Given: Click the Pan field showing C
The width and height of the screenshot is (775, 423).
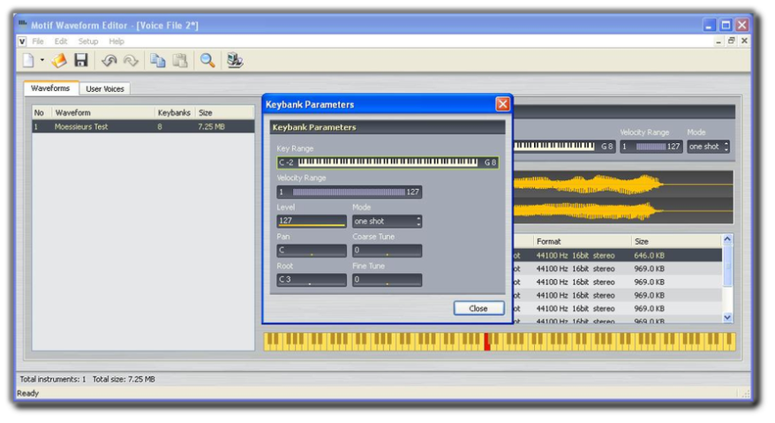Looking at the screenshot, I should coord(312,250).
